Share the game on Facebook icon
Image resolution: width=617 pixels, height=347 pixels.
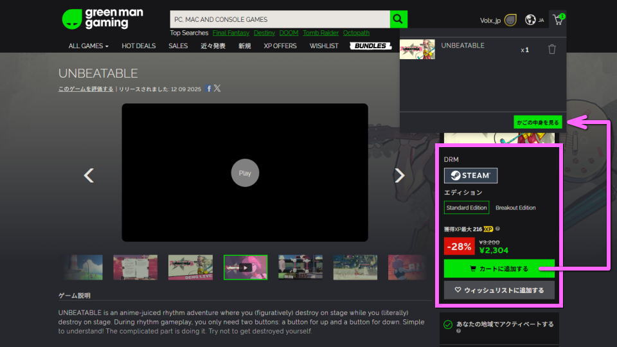click(209, 89)
